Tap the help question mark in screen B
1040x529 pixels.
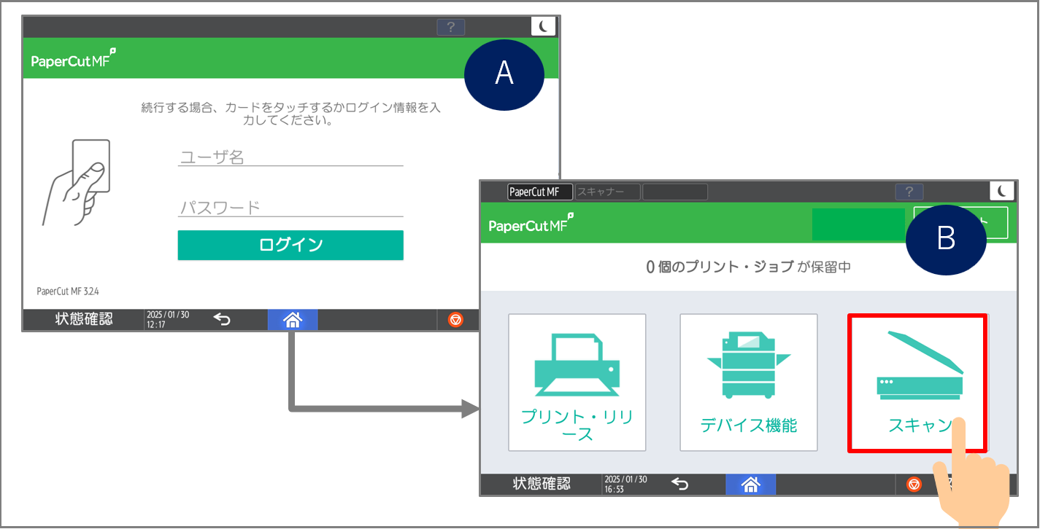click(909, 192)
